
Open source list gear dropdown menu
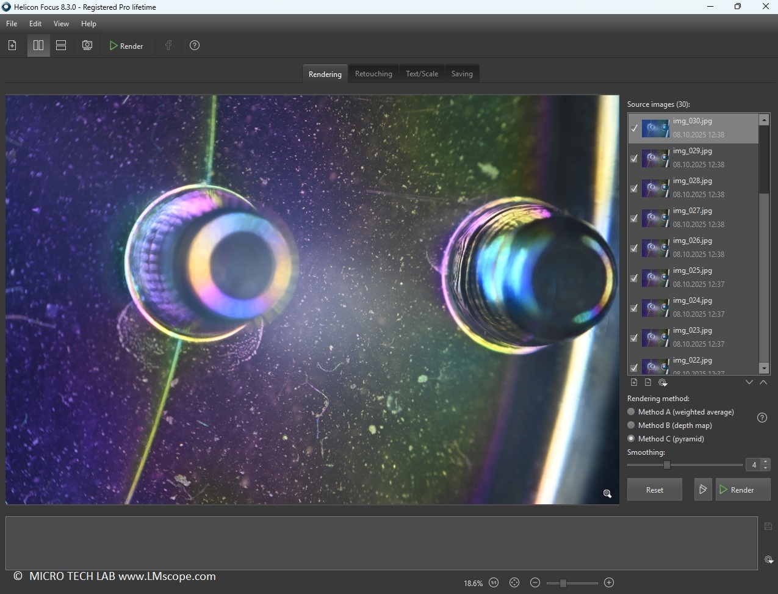click(663, 383)
